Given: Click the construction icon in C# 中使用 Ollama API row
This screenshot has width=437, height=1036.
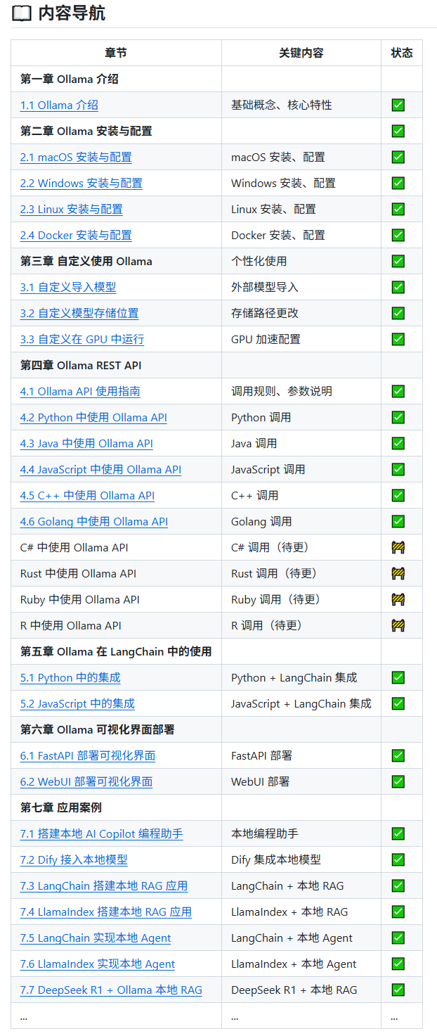Looking at the screenshot, I should (x=398, y=547).
